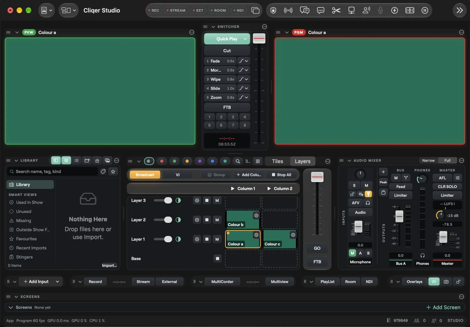Toggle the REC indicator button

(x=154, y=11)
